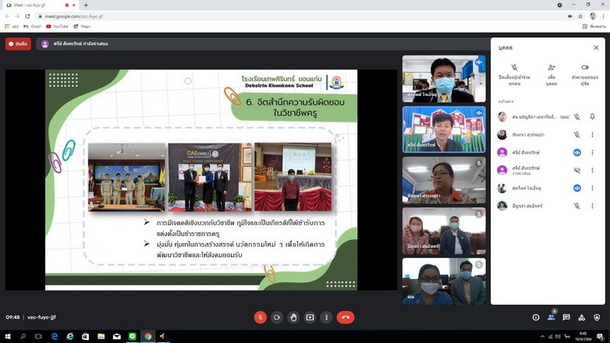Open the chat panel icon
The width and height of the screenshot is (610, 343).
click(566, 317)
